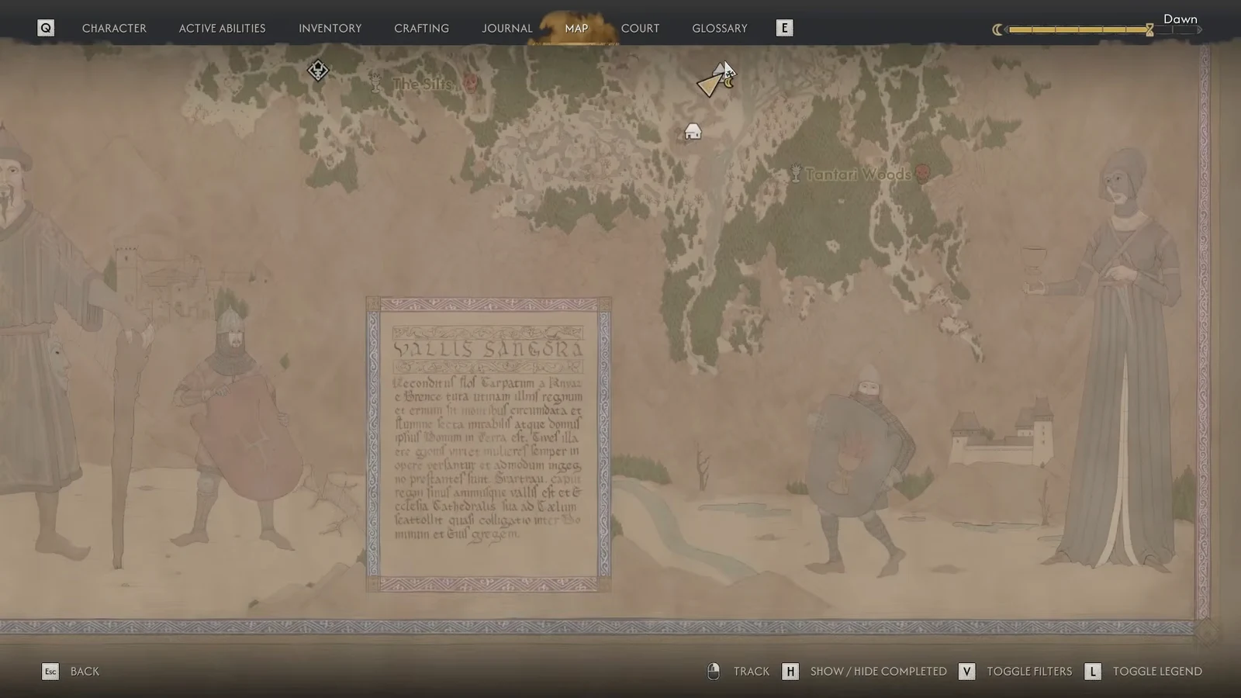Click the diamond quest marker near The Silts
The width and height of the screenshot is (1241, 698).
tap(317, 71)
